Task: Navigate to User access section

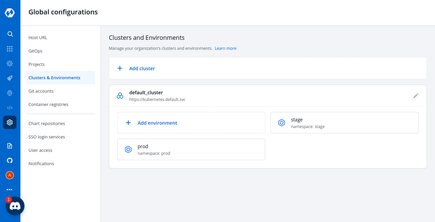Action: (40, 150)
